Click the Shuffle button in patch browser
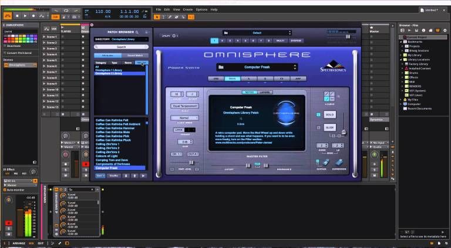 point(114,176)
